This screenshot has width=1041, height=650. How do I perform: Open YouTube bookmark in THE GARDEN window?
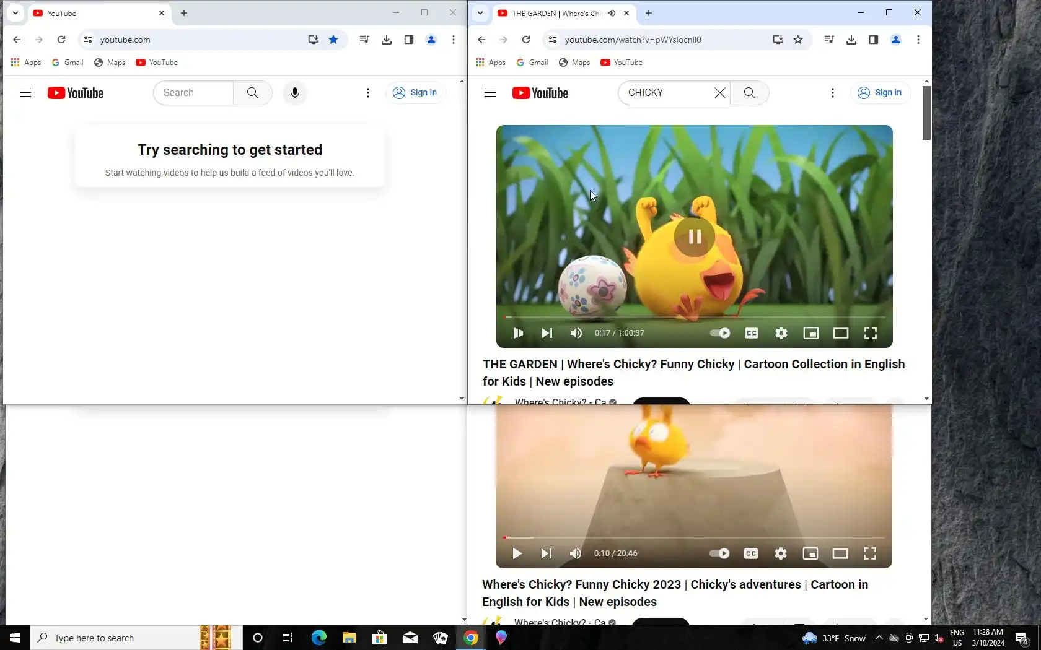622,63
